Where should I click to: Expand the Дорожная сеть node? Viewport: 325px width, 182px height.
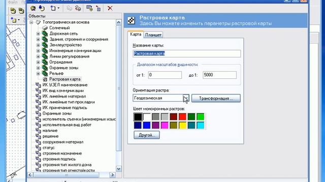[38, 33]
